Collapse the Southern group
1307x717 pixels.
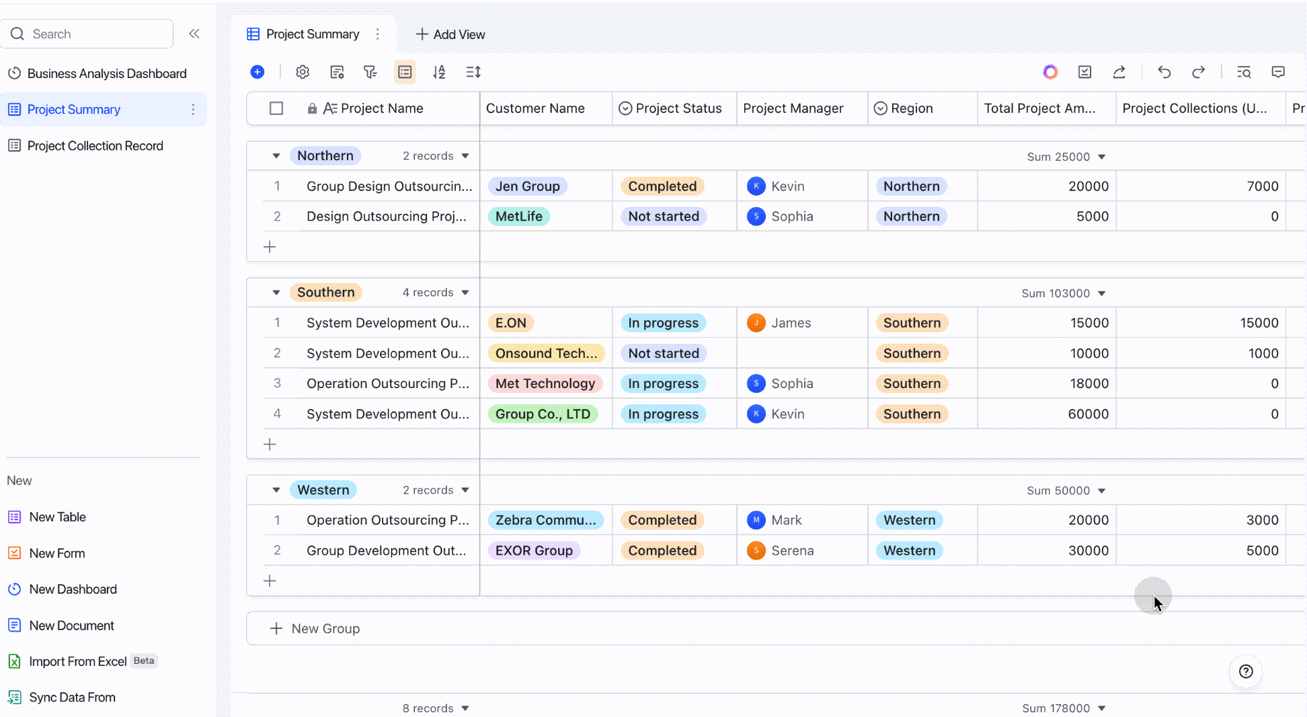click(276, 292)
